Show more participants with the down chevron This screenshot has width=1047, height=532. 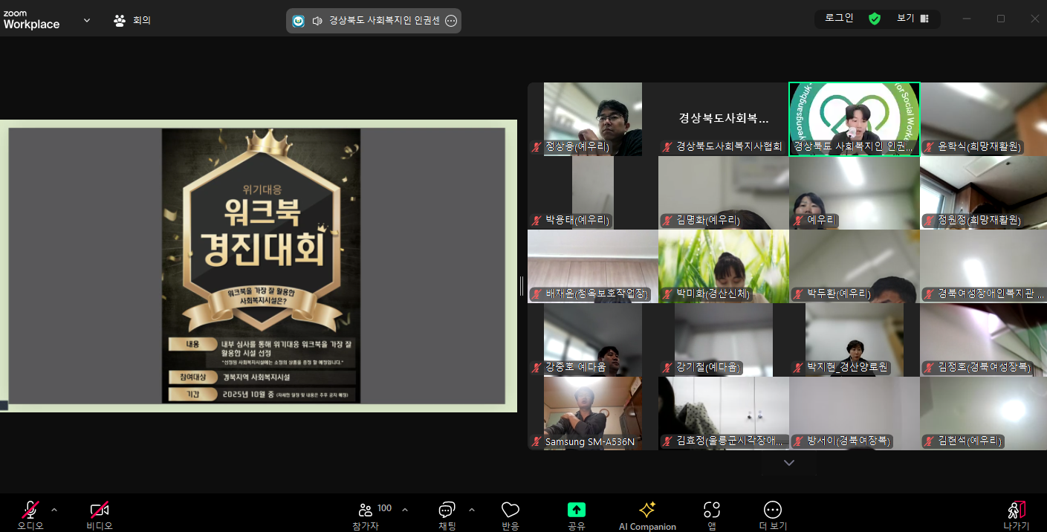[x=789, y=462]
